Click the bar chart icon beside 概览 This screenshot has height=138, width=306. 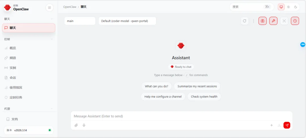coord(6,48)
